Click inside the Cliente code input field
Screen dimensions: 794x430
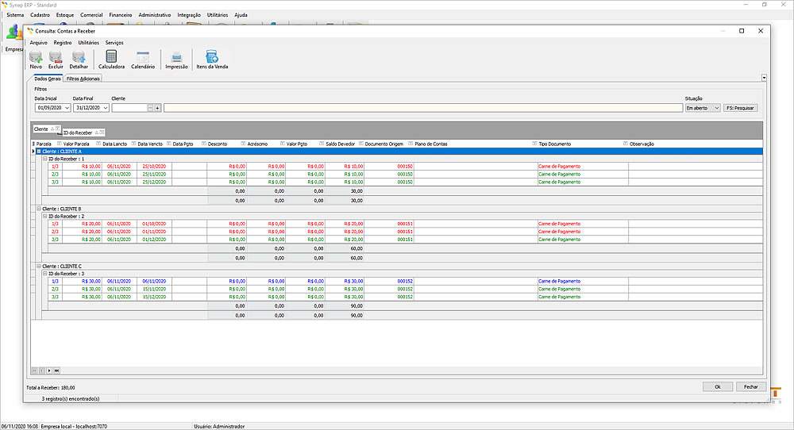coord(129,108)
